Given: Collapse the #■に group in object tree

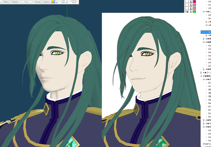Looking at the screenshot, I should click(204, 12).
